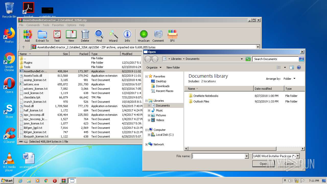
Task: Select fmod.dll in the archive list
Action: click(x=29, y=106)
